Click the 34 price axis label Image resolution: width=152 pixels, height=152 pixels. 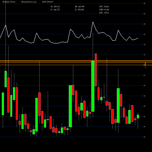[144, 137]
